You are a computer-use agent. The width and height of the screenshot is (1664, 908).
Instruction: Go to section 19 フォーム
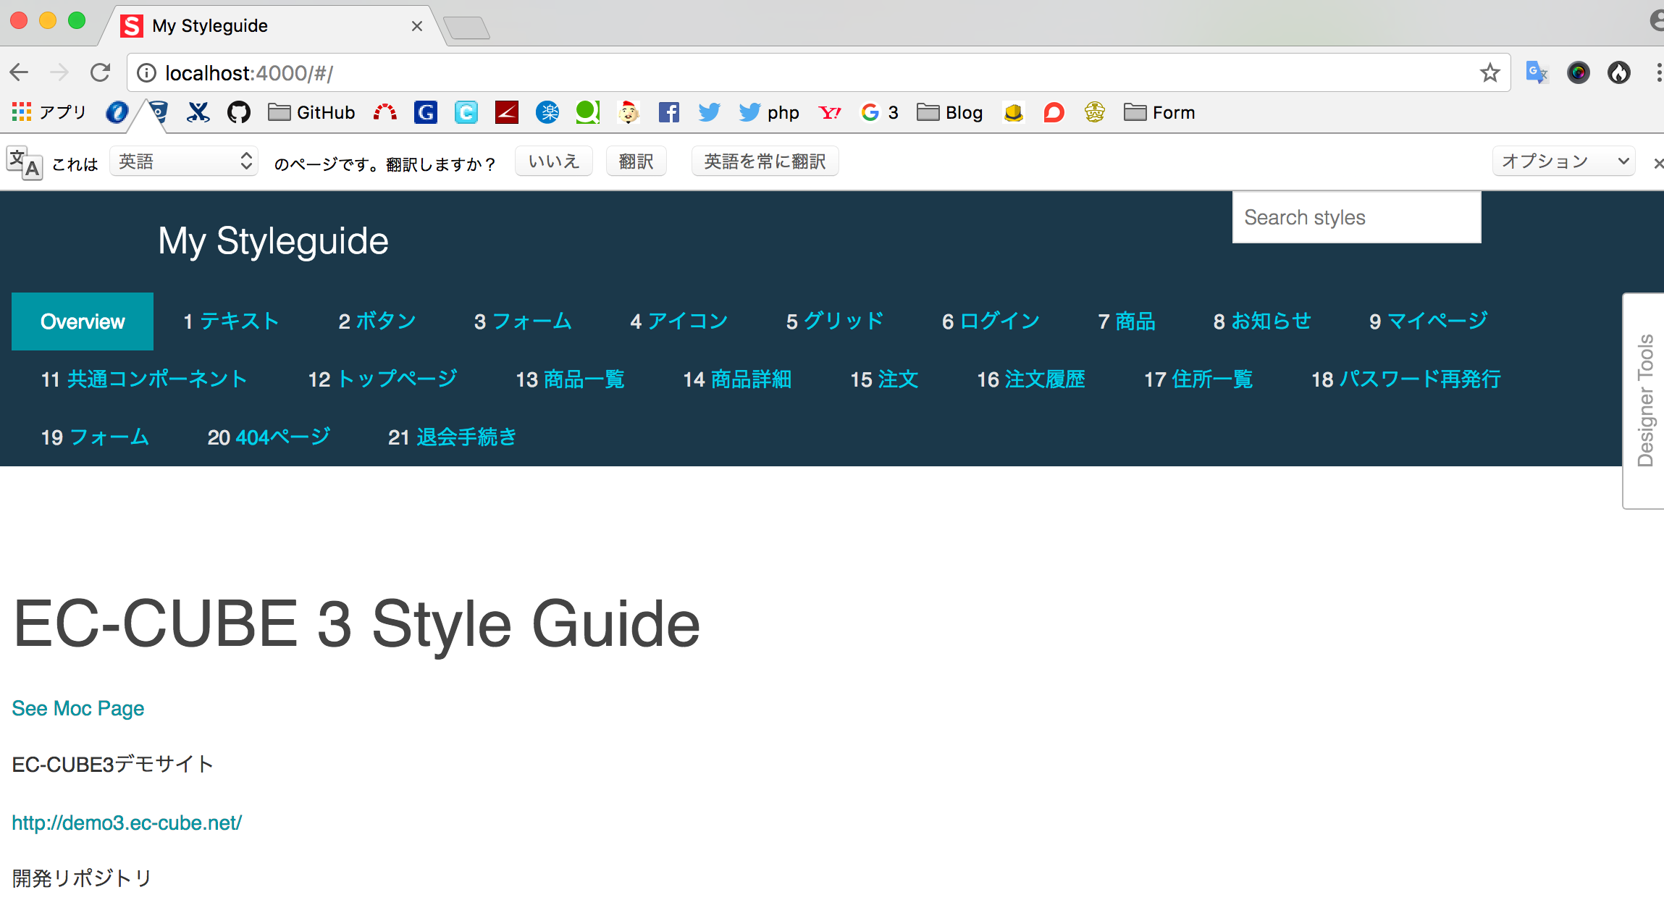click(x=95, y=437)
